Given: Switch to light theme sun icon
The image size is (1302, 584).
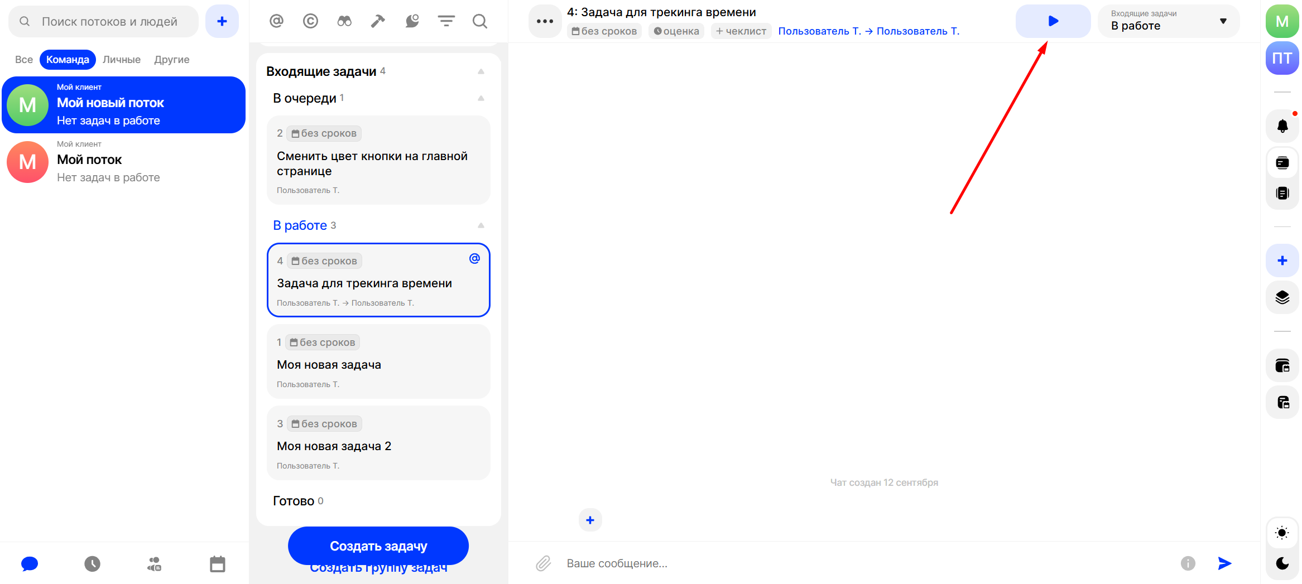Looking at the screenshot, I should coord(1282,533).
